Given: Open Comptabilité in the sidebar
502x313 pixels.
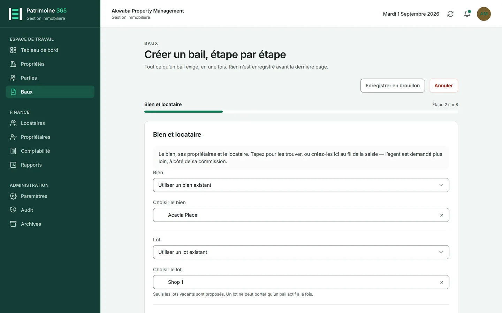Looking at the screenshot, I should pos(50,151).
